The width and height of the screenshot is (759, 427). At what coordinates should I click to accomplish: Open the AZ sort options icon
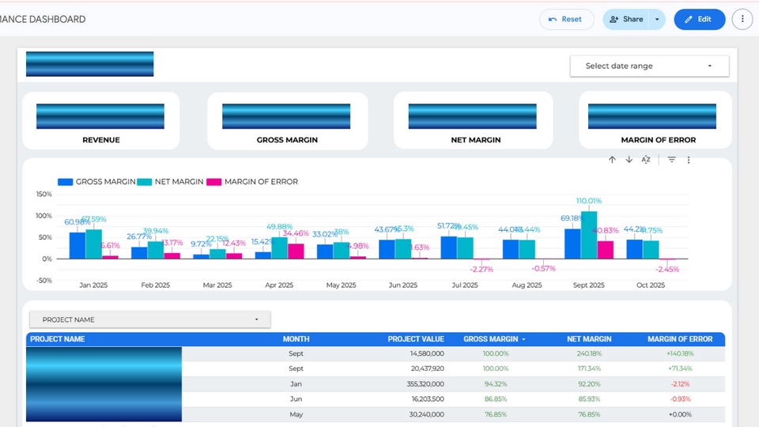click(x=646, y=160)
